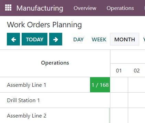
Task: Select the Assembly Line 1 row
Action: point(55,85)
